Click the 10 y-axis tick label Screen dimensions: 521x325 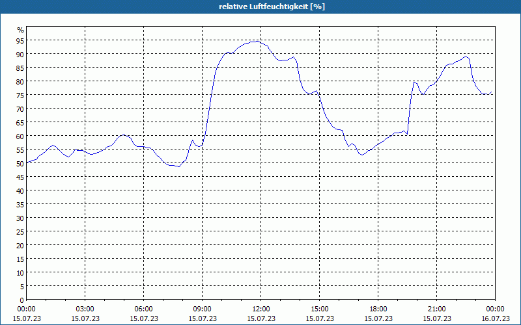[20, 272]
